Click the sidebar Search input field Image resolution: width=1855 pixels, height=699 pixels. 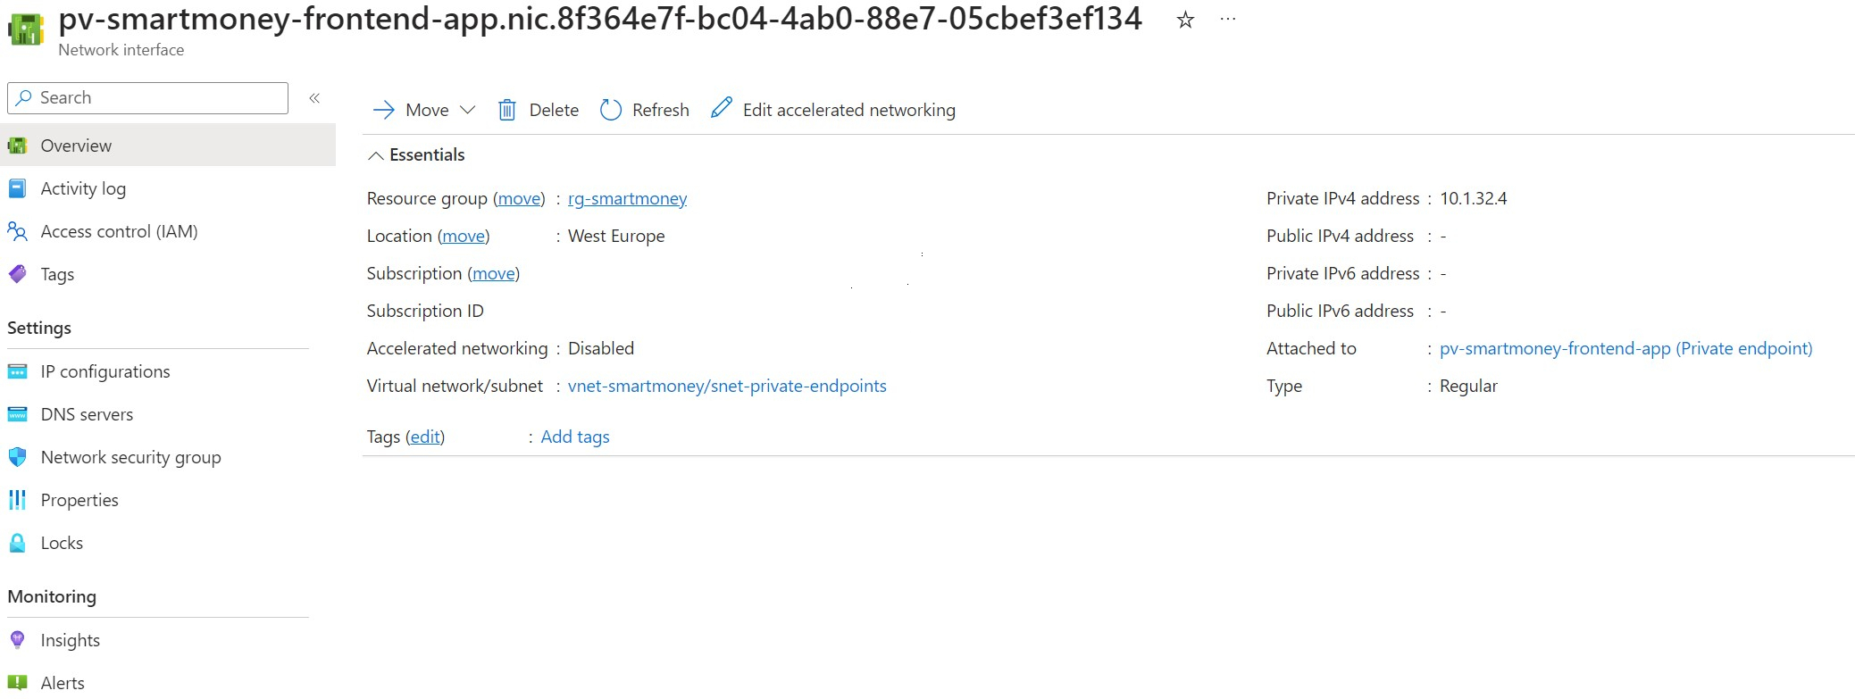click(148, 98)
